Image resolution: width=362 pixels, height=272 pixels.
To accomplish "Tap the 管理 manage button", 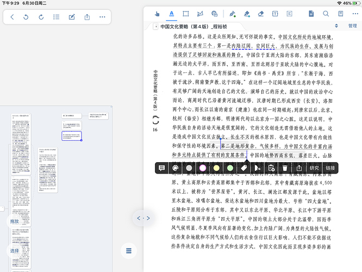I will (353, 26).
